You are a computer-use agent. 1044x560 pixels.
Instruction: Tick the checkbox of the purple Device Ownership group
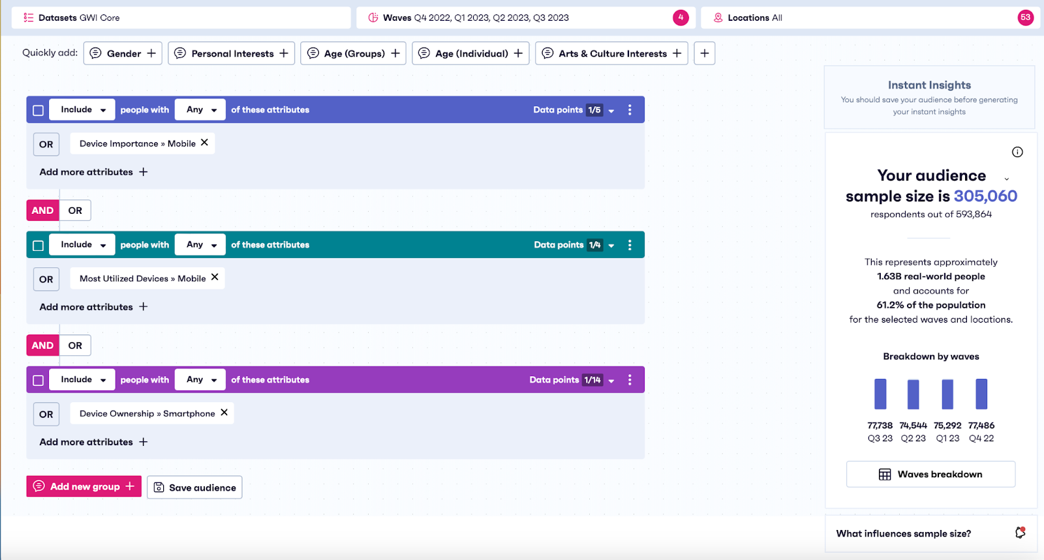point(38,380)
